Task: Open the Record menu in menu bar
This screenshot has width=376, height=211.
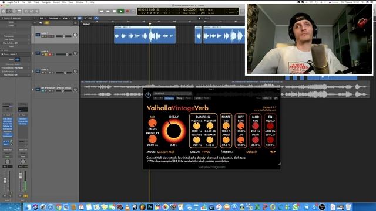Action: pyautogui.click(x=56, y=2)
